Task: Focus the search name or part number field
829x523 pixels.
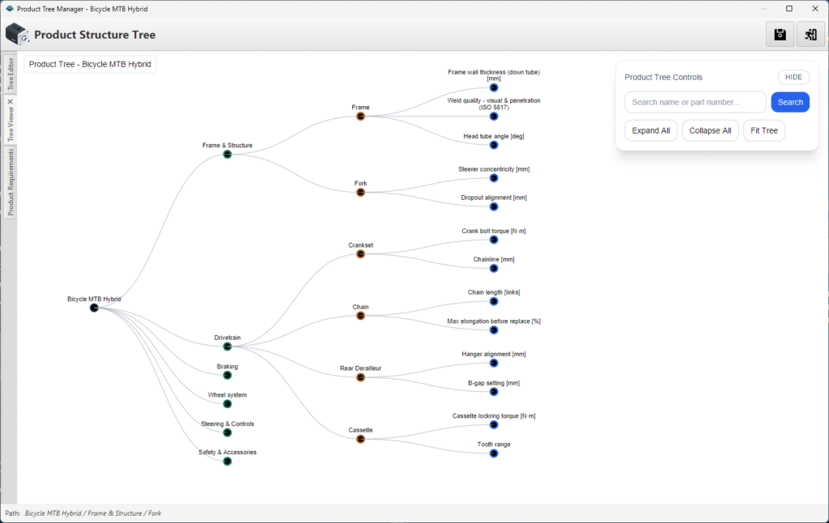Action: 695,102
